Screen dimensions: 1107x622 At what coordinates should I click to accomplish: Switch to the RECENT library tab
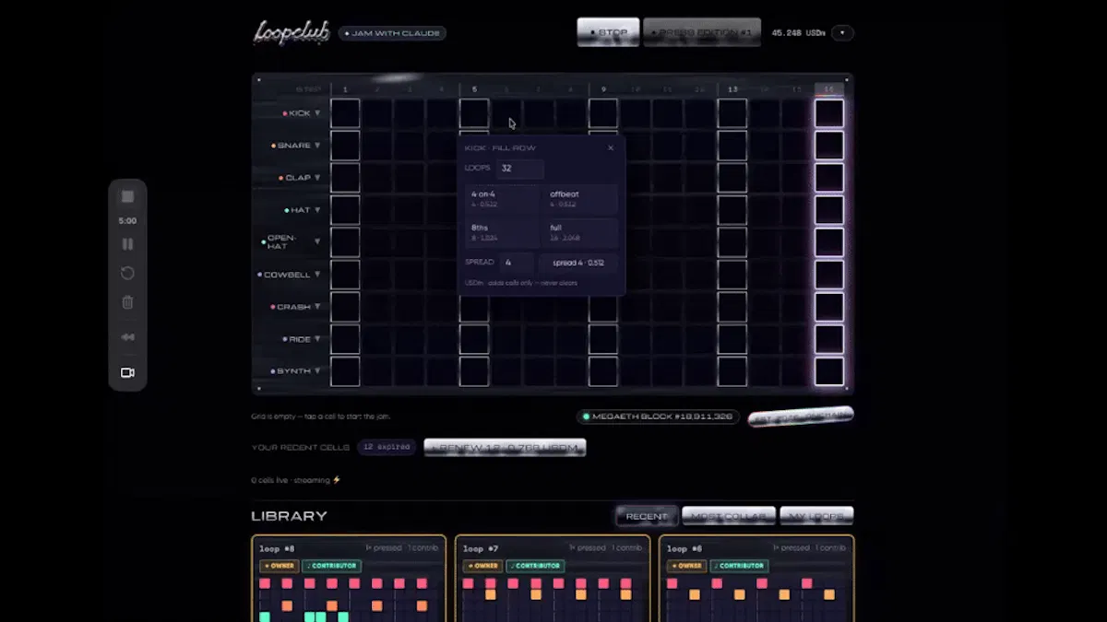(x=647, y=516)
